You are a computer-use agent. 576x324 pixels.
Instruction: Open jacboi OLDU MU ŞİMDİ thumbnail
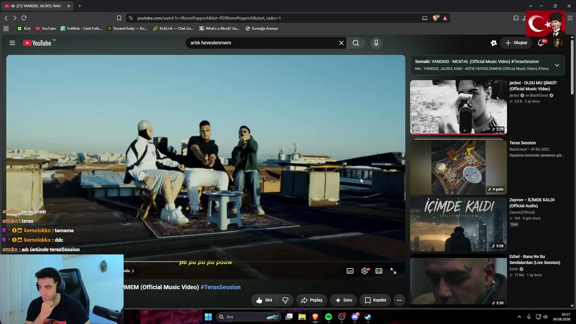click(458, 107)
